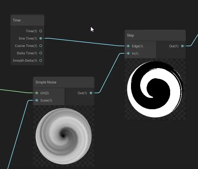Click the Smooth Delta(1) label text
The height and width of the screenshot is (169, 198).
coord(25,60)
